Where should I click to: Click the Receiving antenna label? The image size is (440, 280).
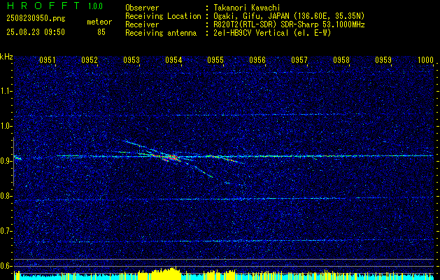pos(161,33)
